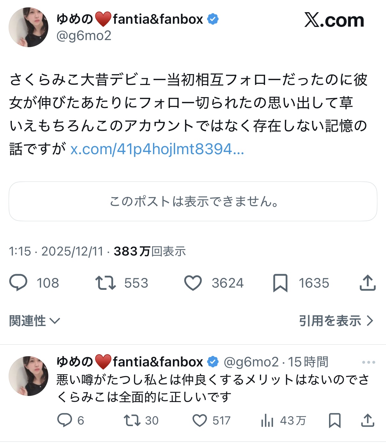Viewport: 386px width, 445px height.
Task: Open the x.com/41p4hojlmt8394 link
Action: pos(157,149)
